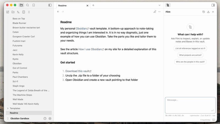Switch note to edit mode pencil

point(155,12)
